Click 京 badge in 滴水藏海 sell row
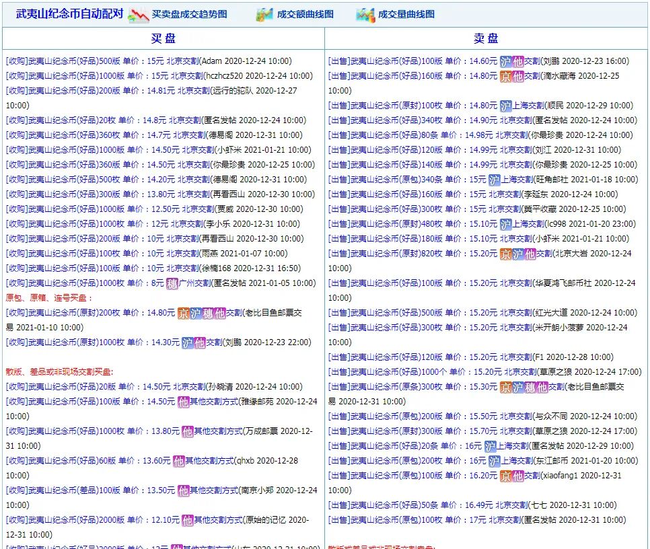Viewport: 650px width, 549px height. [506, 77]
